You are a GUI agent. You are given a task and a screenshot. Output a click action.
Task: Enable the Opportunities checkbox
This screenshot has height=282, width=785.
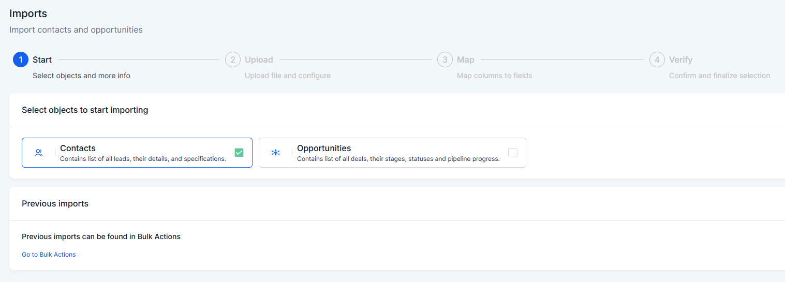pos(512,153)
